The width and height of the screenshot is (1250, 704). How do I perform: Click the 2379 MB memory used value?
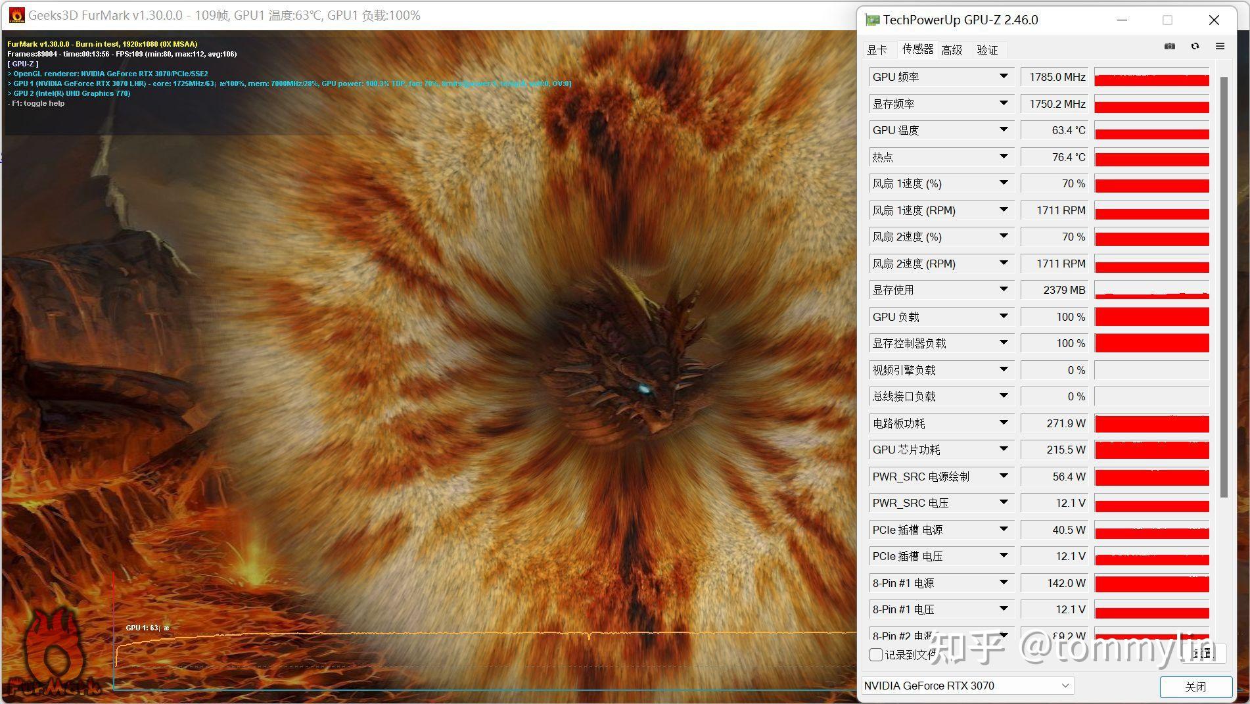click(1055, 290)
